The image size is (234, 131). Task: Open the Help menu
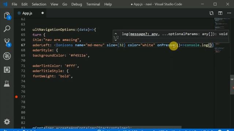(108, 4)
